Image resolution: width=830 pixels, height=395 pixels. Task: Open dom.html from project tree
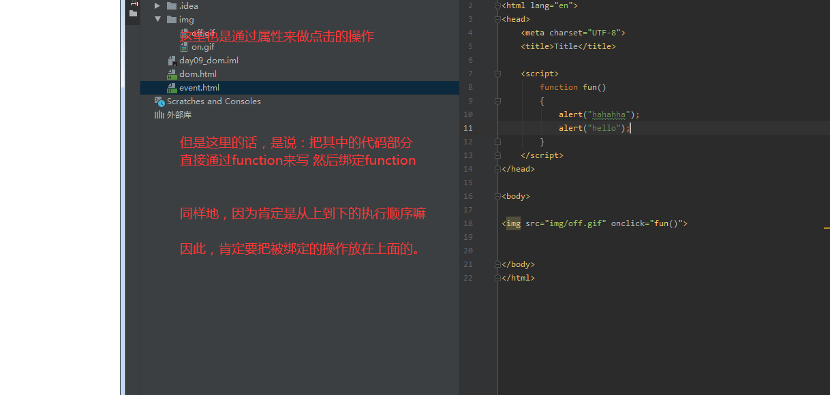point(198,74)
